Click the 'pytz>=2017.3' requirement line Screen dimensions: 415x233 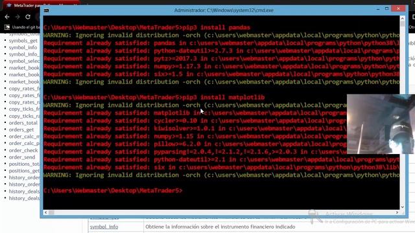(x=222, y=59)
